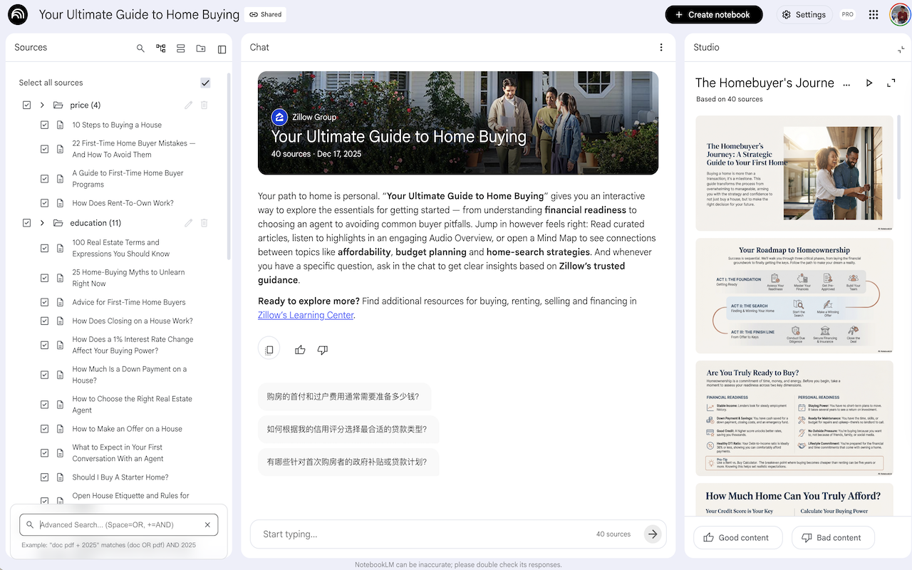The height and width of the screenshot is (570, 912).
Task: Open the Homebuyer's Journey title slide thumbnail
Action: [794, 173]
